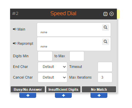The image size is (132, 108).
Task: Search for a Main prompt audio
Action: 106,27
